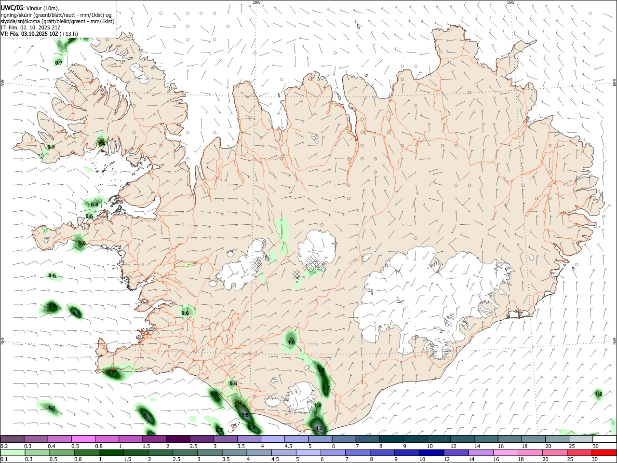
Task: Select the darkest purple swatch at 2 in upper legend
Action: (178, 439)
